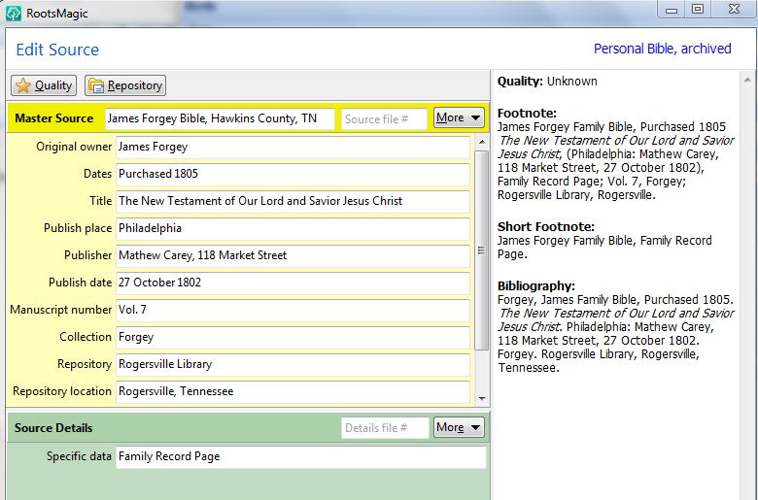
Task: Click the Short Footnote heading
Action: [546, 226]
